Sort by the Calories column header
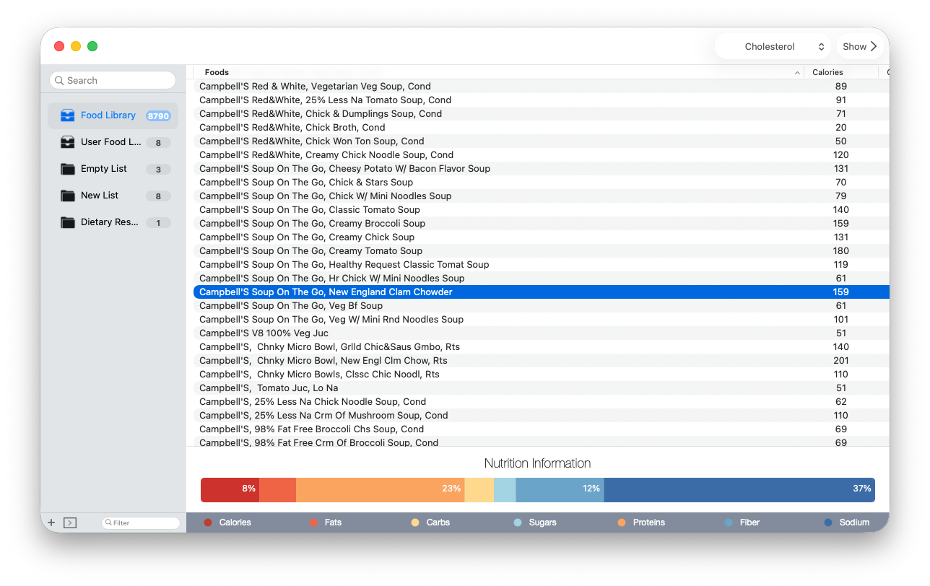The width and height of the screenshot is (930, 586). (x=841, y=72)
